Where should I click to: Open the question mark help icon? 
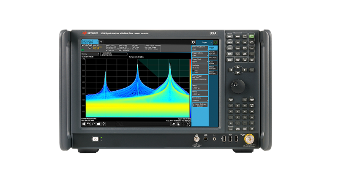104,124
